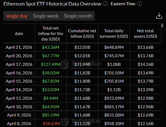Image resolution: width=166 pixels, height=127 pixels.
Task: Select the April 13, 2026 date cell
Action: 19,98
